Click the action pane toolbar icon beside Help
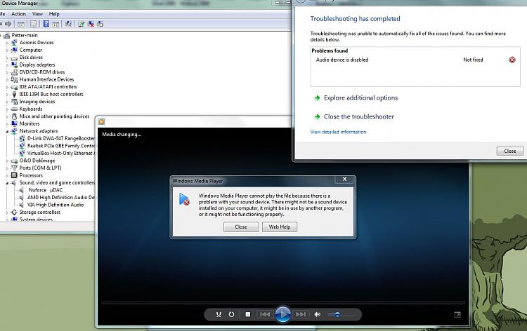This screenshot has width=527, height=331. click(56, 24)
